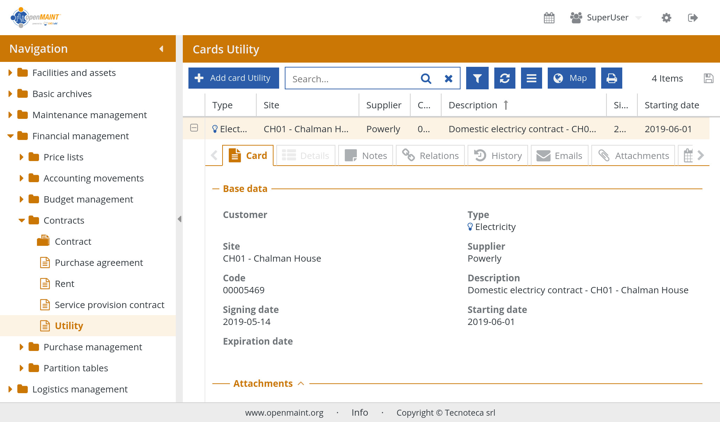The image size is (720, 422).
Task: Refresh the Utility cards list
Action: [504, 78]
